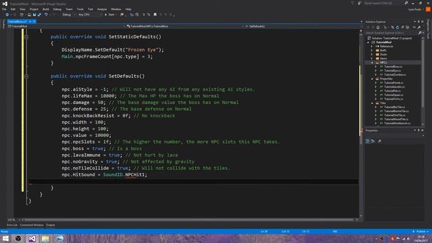Click the Properties panel Categorized icon
This screenshot has width=432, height=243.
point(367,141)
